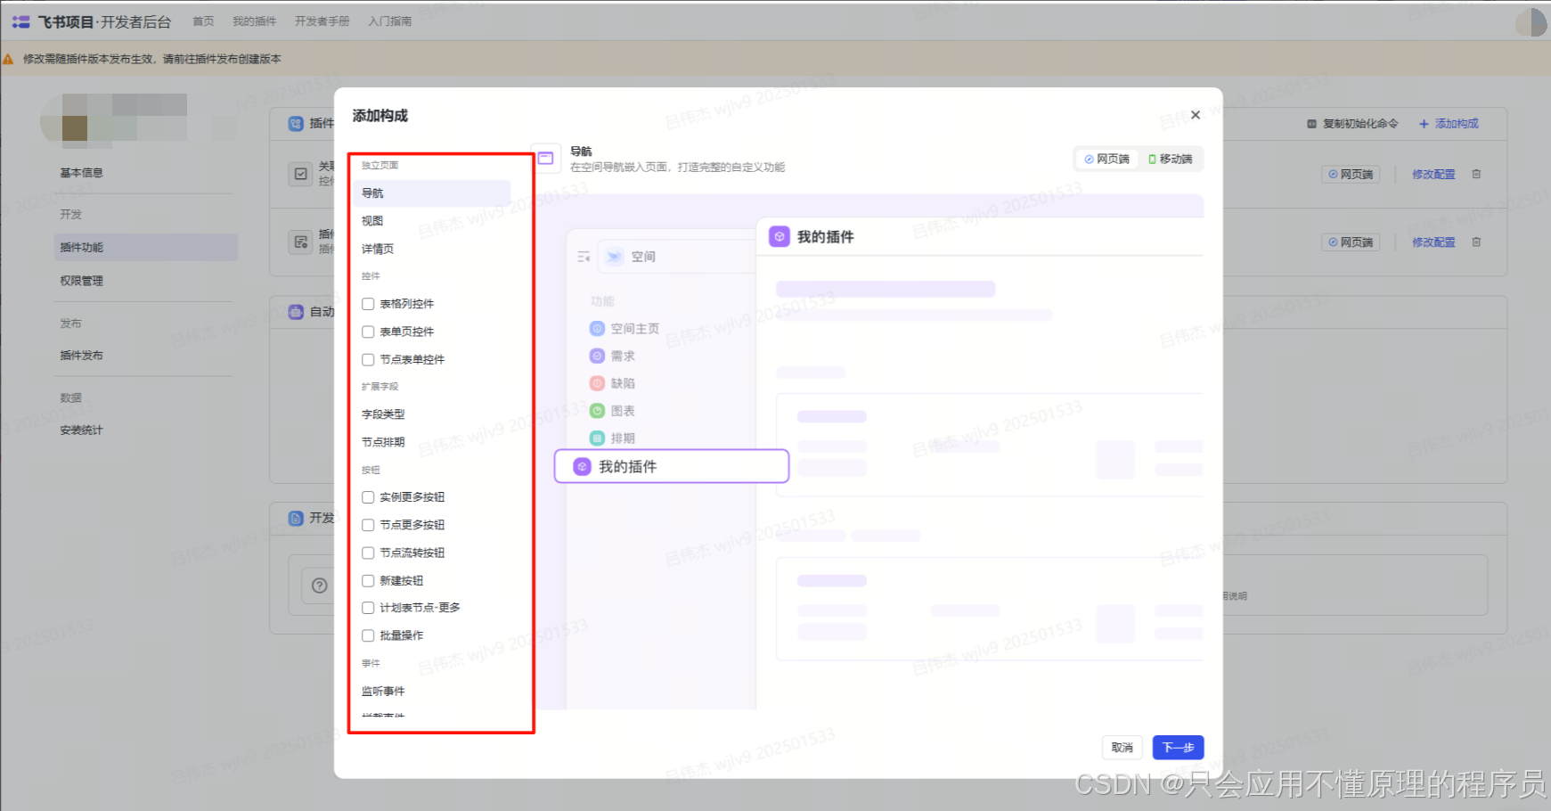Image resolution: width=1551 pixels, height=811 pixels.
Task: Click 复制初始化命令 button
Action: 1352,124
